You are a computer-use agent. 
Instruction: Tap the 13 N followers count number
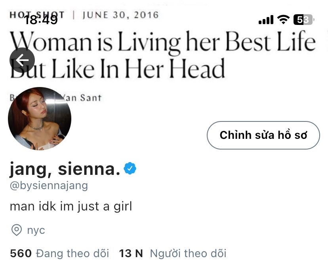point(131,253)
